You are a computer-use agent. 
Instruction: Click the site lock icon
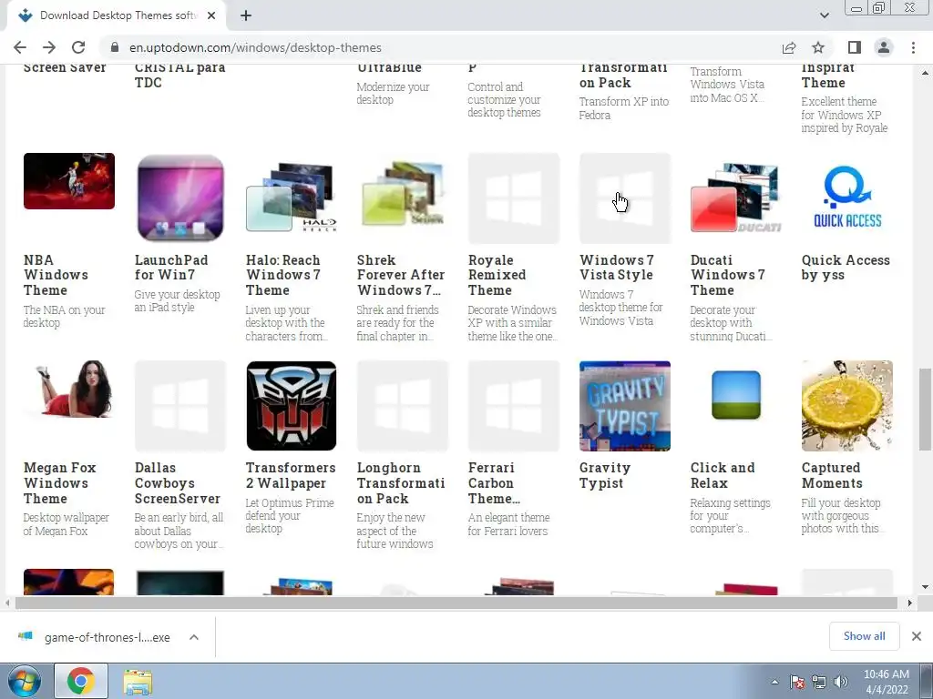pos(116,47)
